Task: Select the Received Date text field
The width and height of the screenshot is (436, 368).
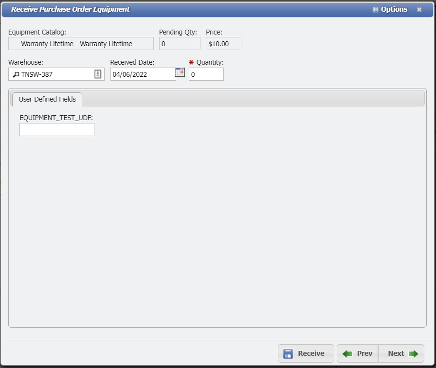Action: pyautogui.click(x=141, y=74)
